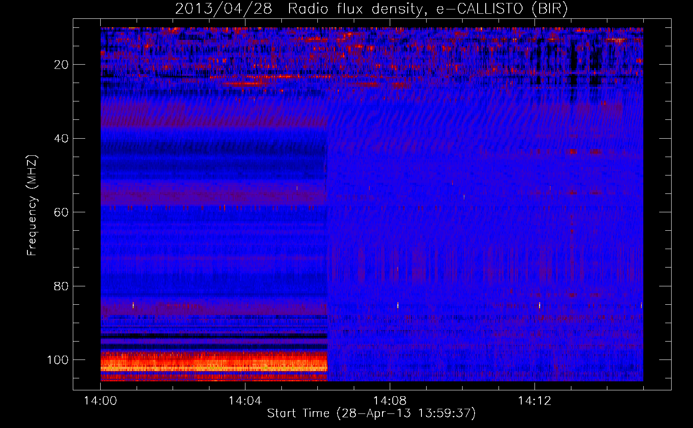Image resolution: width=693 pixels, height=428 pixels.
Task: Click the 80 tick label on the frequency axis
Action: (62, 286)
